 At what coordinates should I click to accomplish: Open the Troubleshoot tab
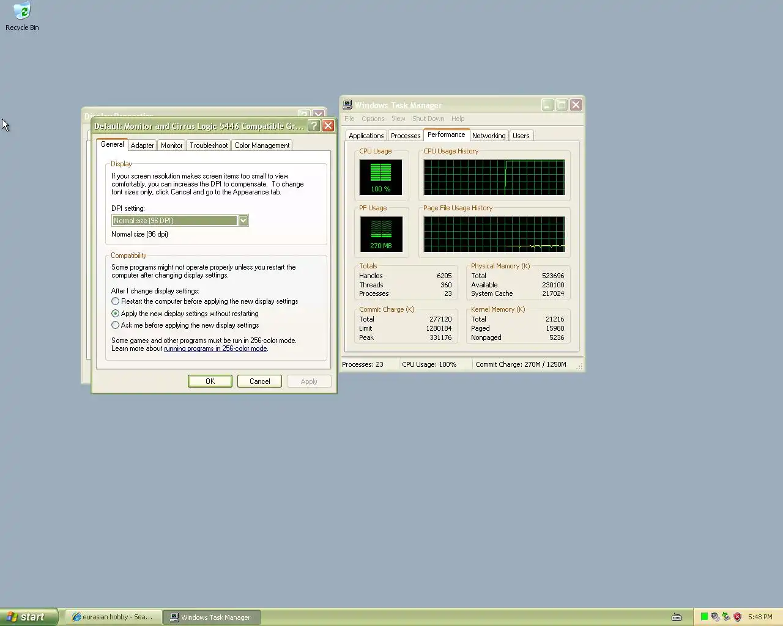pos(209,145)
